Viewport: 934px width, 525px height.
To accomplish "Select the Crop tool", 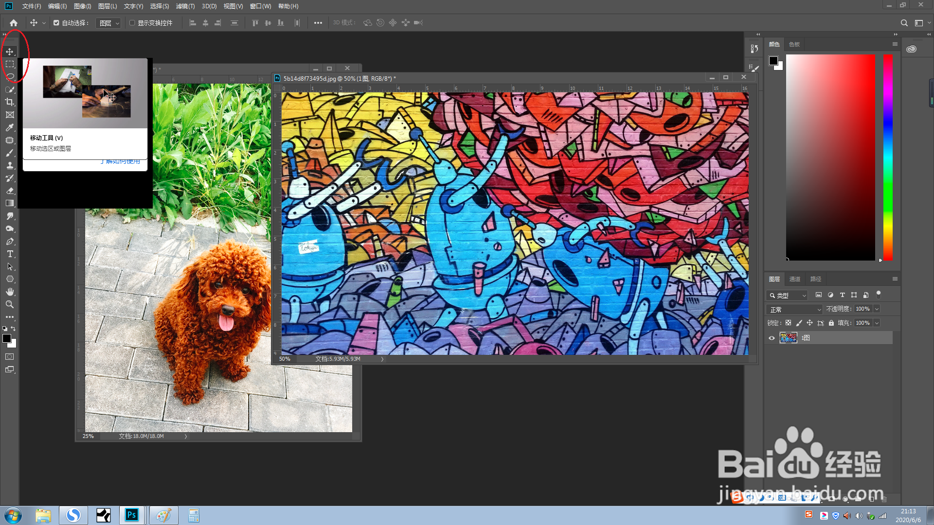I will coord(10,102).
